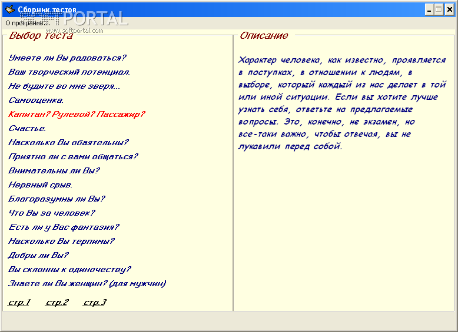Viewport: 458px width, 332px height.
Task: Open test «Есть ли у Вас фантазия?»
Action: tap(64, 227)
